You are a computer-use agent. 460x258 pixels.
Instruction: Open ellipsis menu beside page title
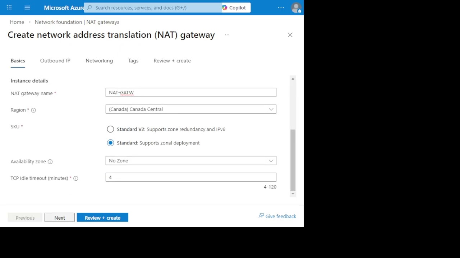(x=227, y=35)
